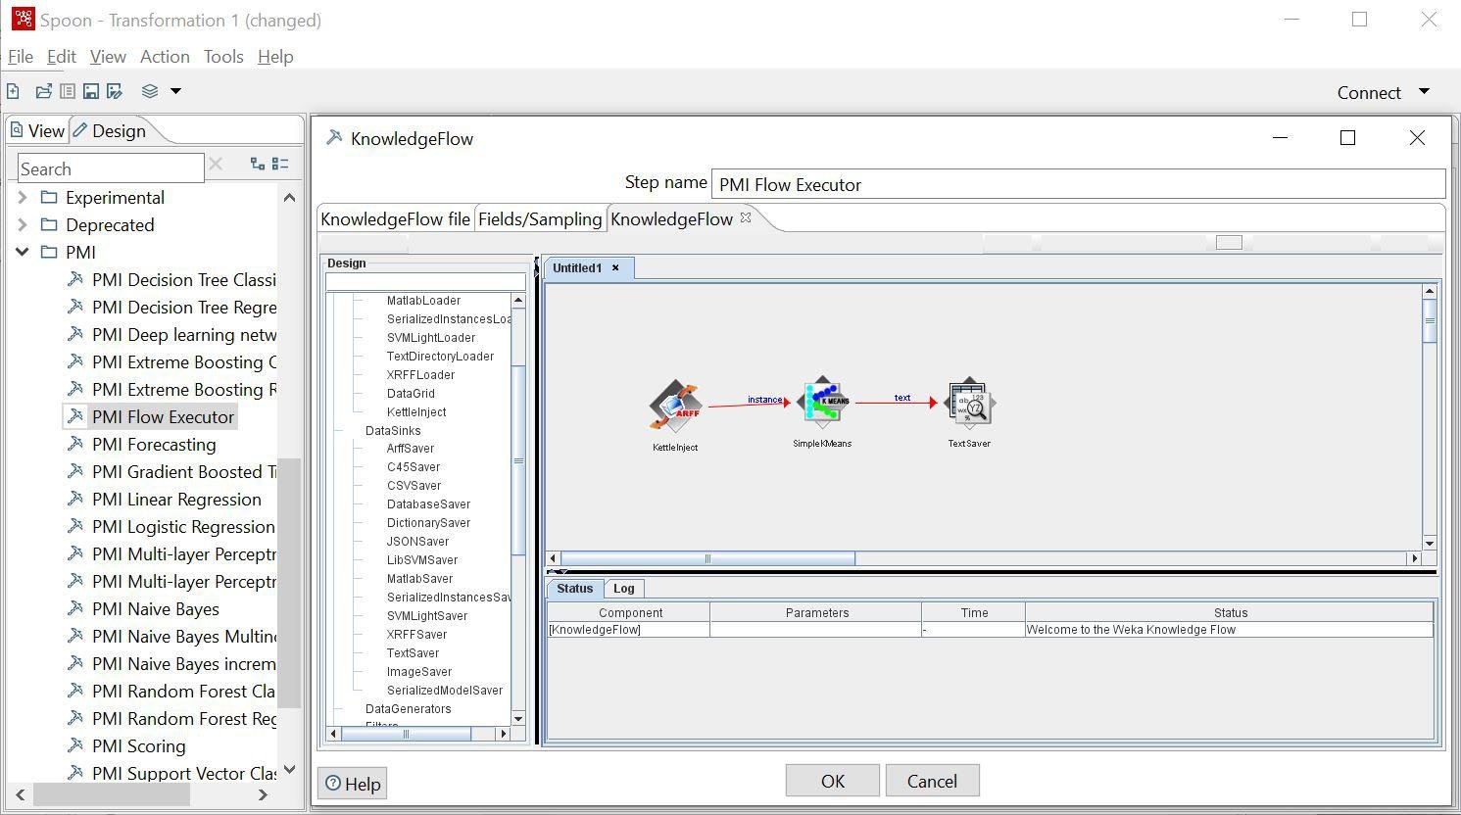
Task: Click the step Search field
Action: 111,168
